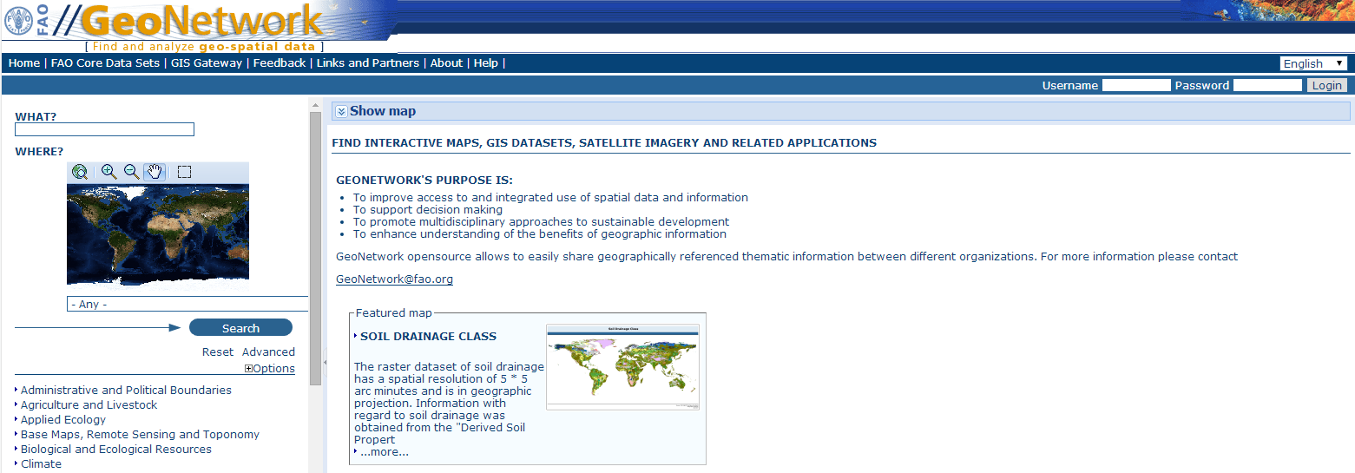
Task: Open Biological and Ecological Resources category
Action: [x=116, y=450]
